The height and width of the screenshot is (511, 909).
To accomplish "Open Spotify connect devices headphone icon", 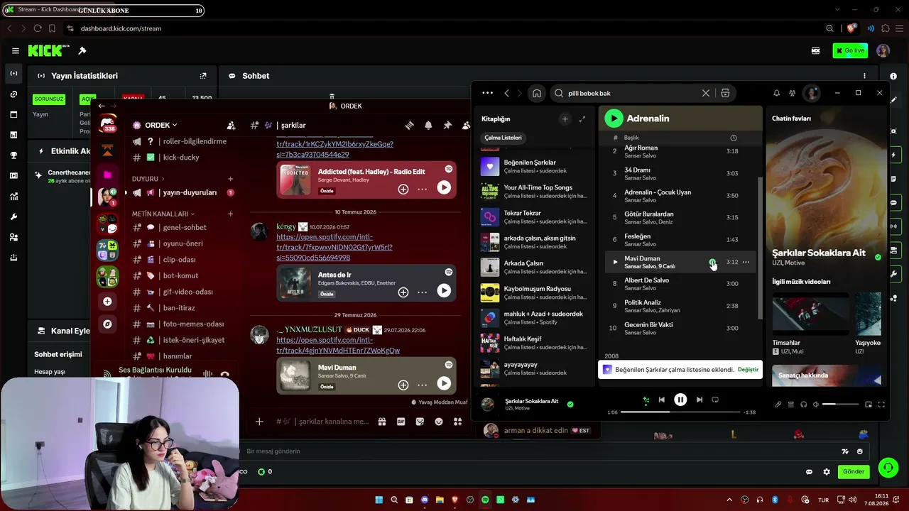I will coord(804,405).
